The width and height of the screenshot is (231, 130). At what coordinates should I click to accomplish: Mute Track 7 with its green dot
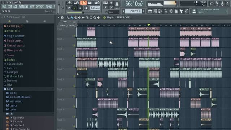click(74, 96)
